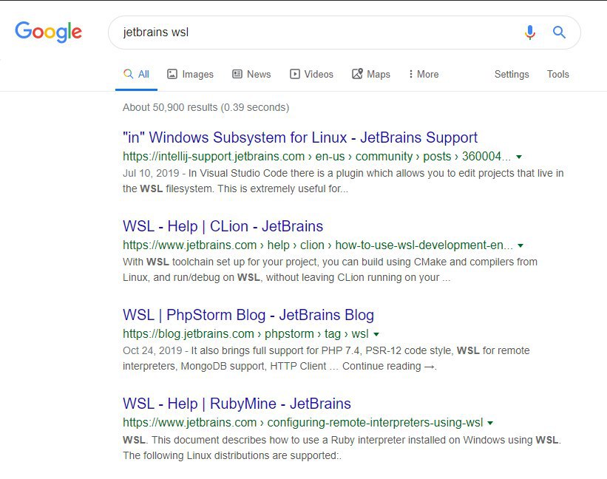Screen dimensions: 607x479
Task: Click the News tab icon
Action: tap(237, 74)
